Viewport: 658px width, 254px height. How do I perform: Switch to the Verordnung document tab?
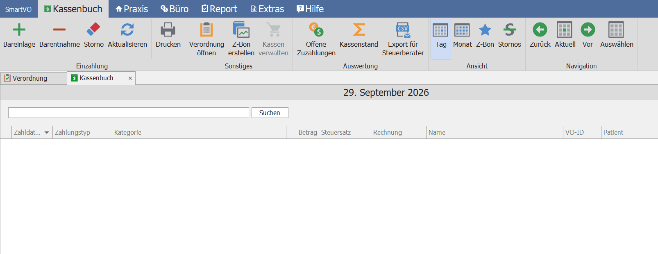click(34, 78)
